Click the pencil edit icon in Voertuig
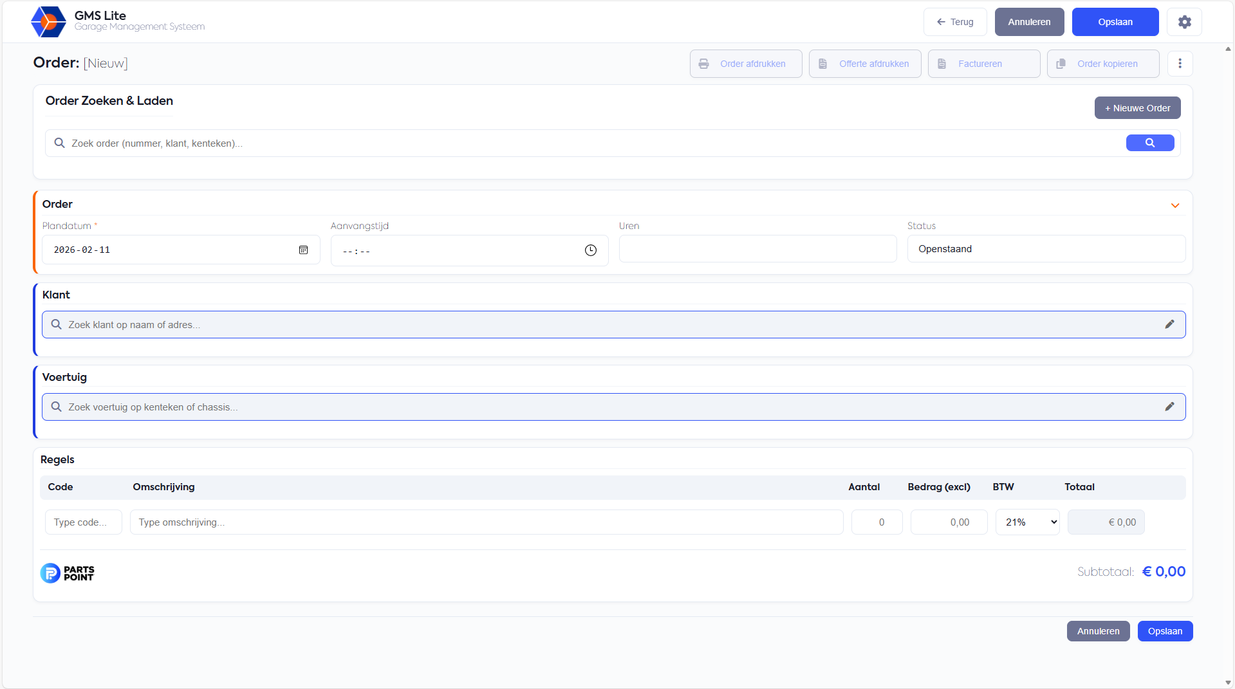This screenshot has height=689, width=1235. 1169,407
